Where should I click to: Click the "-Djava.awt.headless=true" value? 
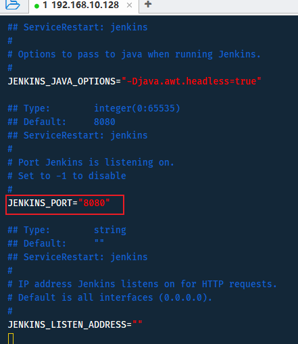pos(191,81)
